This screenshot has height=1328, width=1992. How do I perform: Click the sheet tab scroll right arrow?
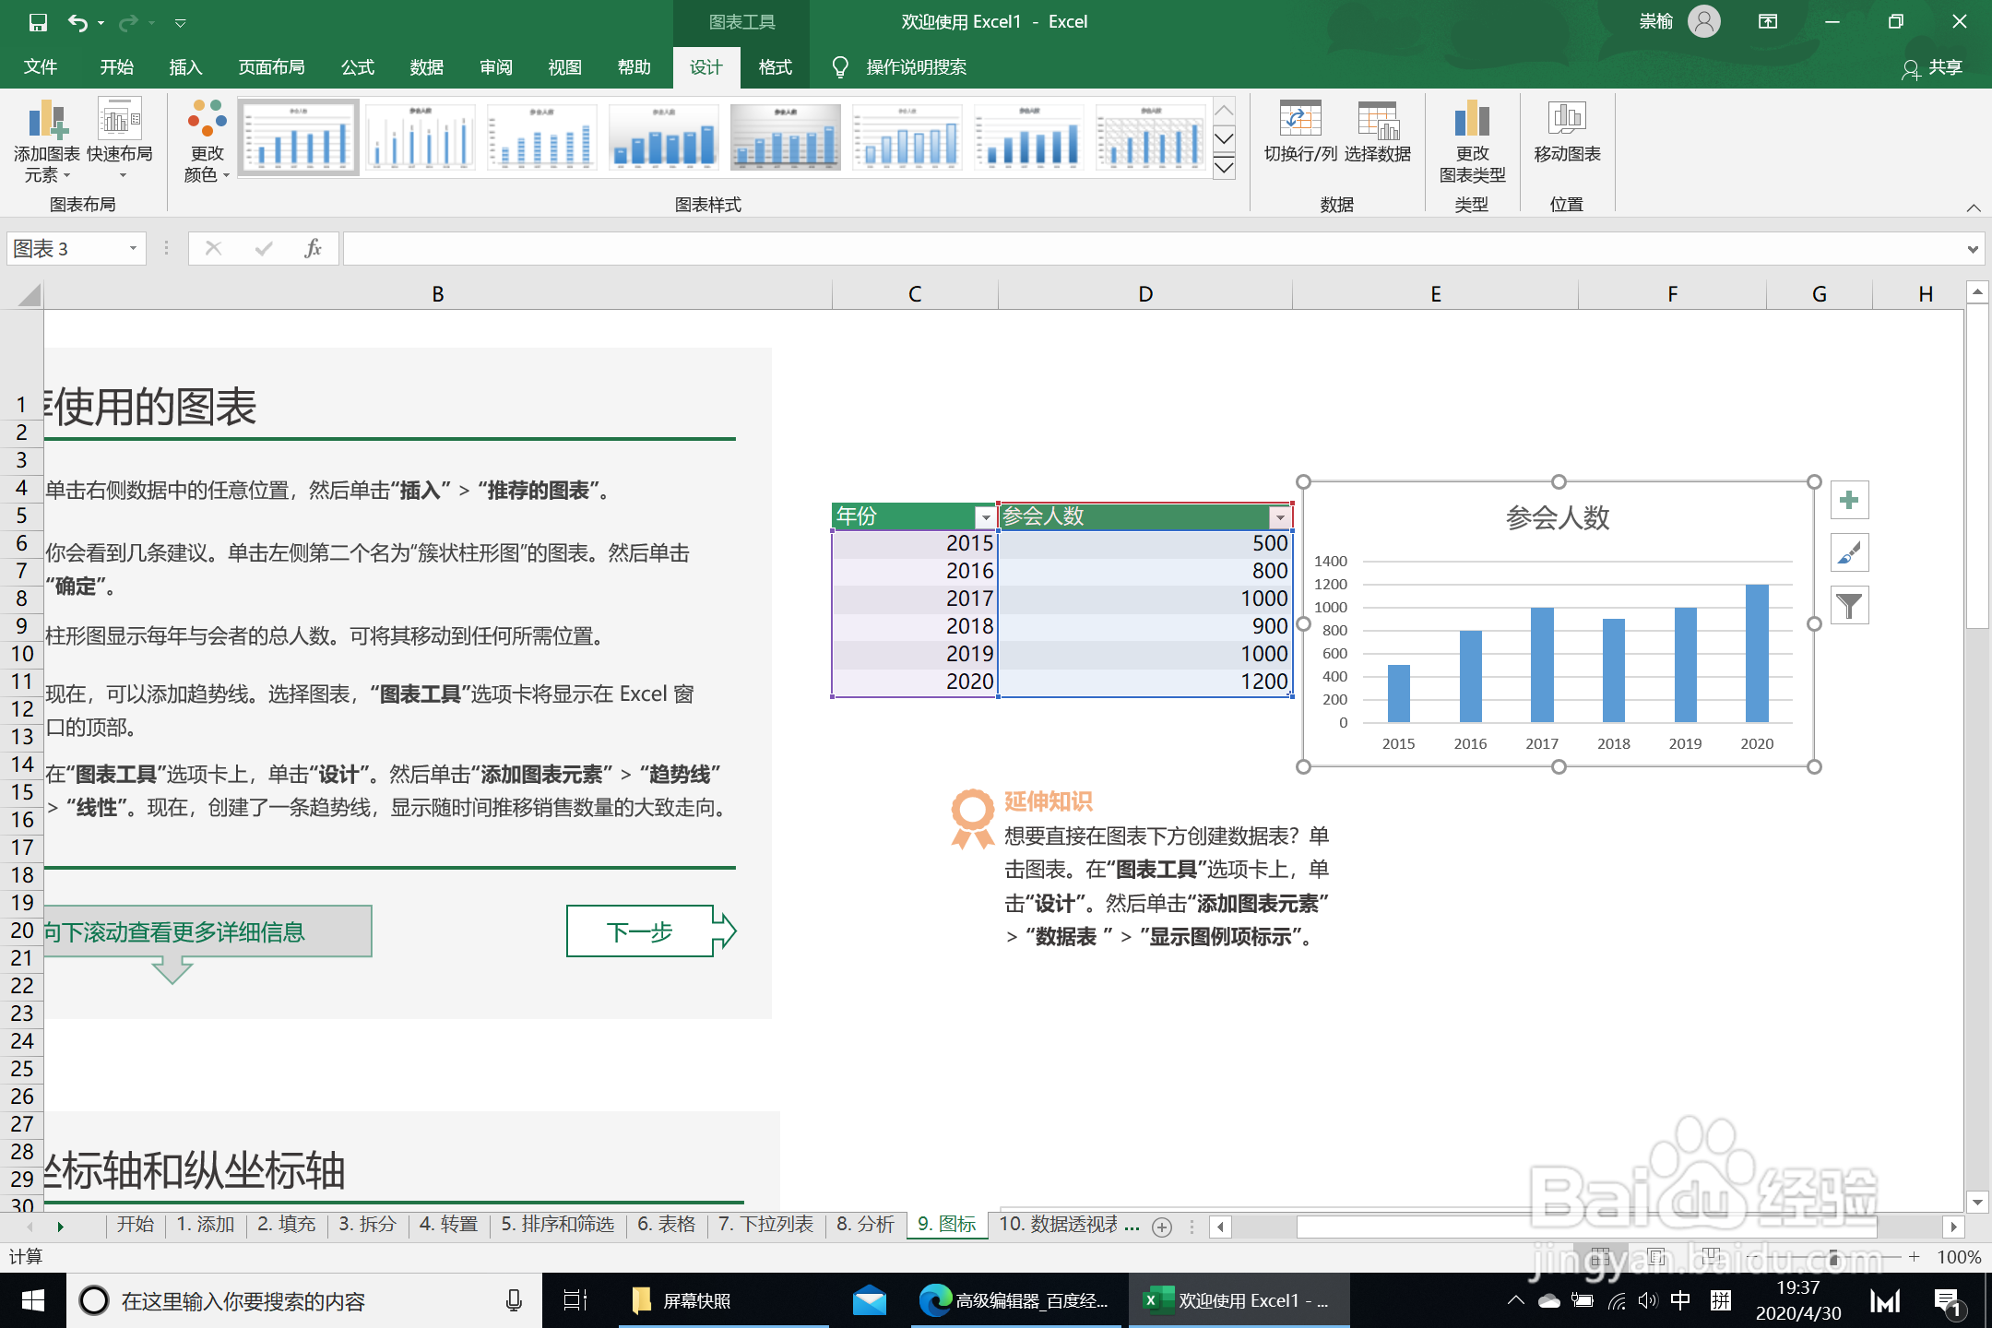[x=61, y=1227]
